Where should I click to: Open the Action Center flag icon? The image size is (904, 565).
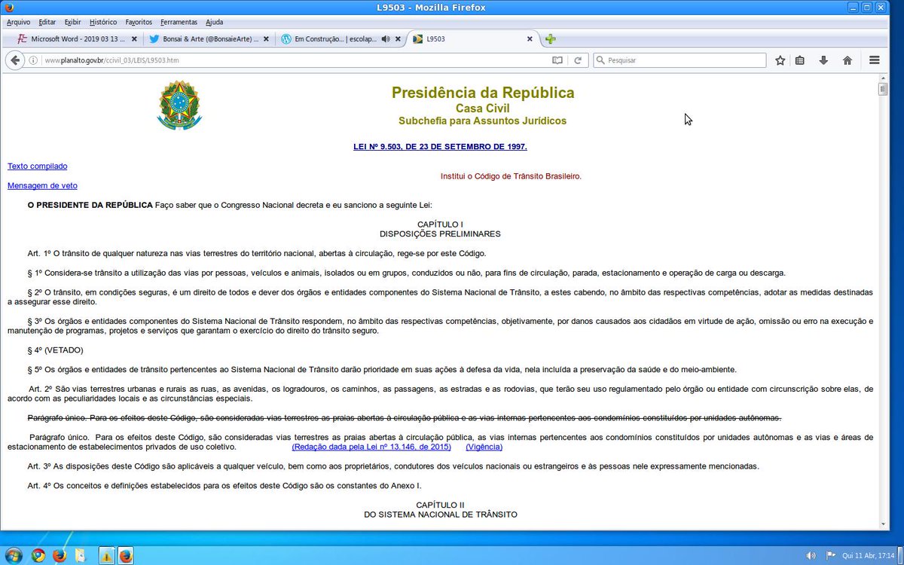coord(830,556)
